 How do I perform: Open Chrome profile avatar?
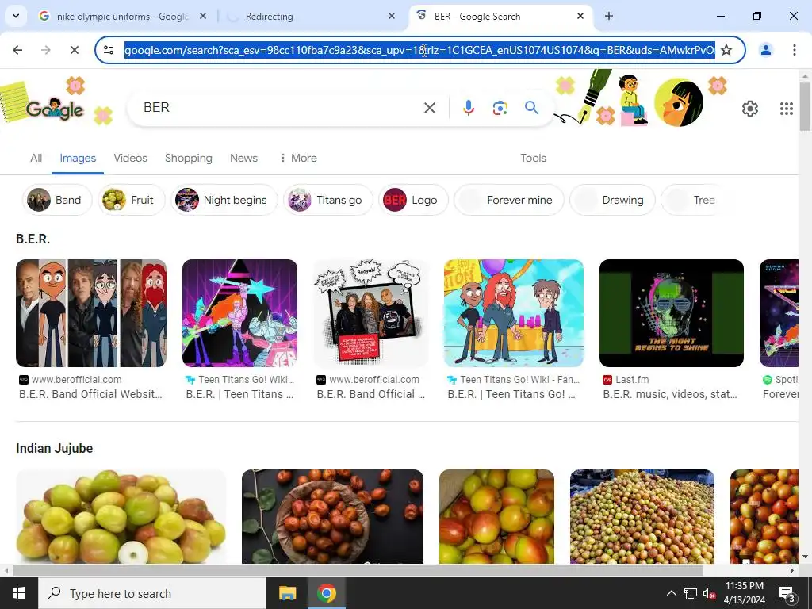765,50
